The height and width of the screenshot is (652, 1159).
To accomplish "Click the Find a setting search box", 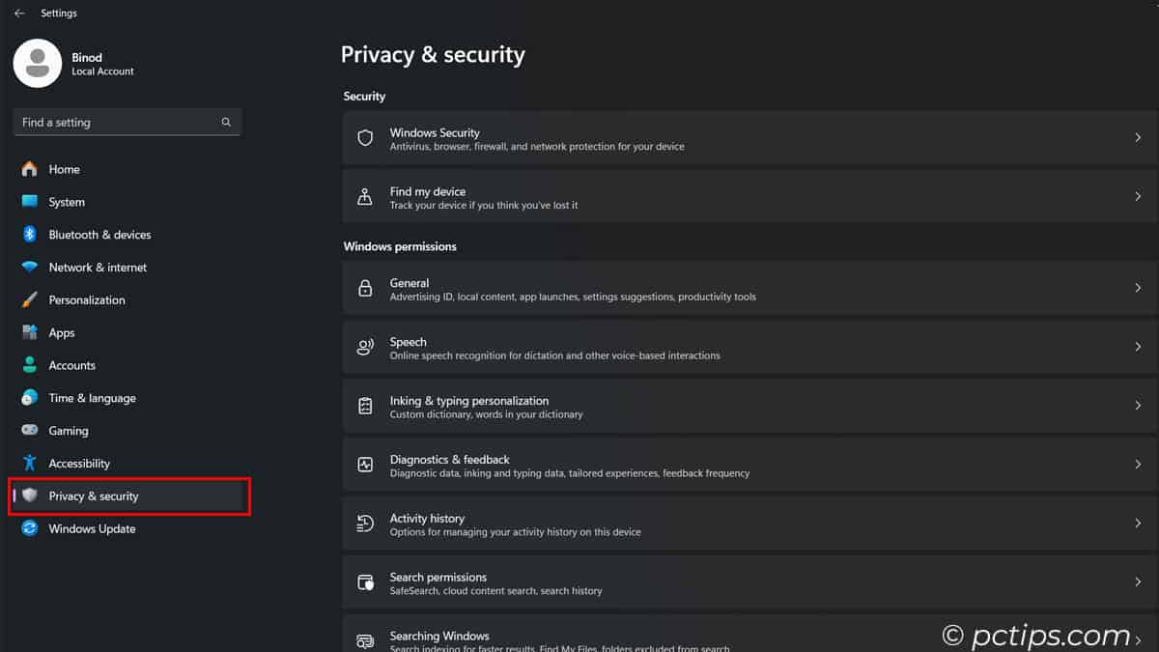I will [116, 122].
